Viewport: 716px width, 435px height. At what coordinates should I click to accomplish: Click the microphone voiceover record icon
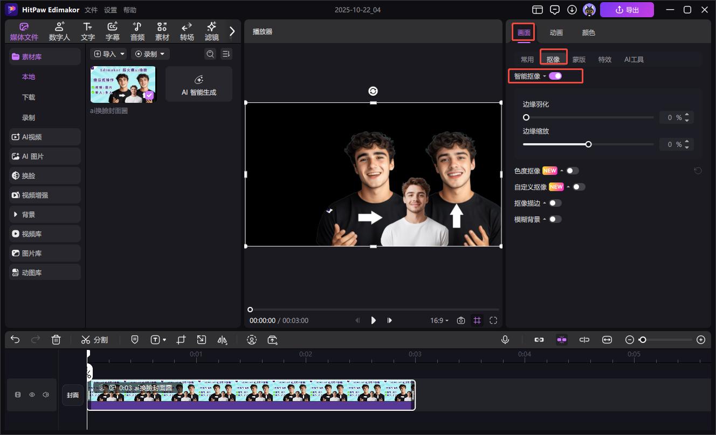click(x=505, y=340)
